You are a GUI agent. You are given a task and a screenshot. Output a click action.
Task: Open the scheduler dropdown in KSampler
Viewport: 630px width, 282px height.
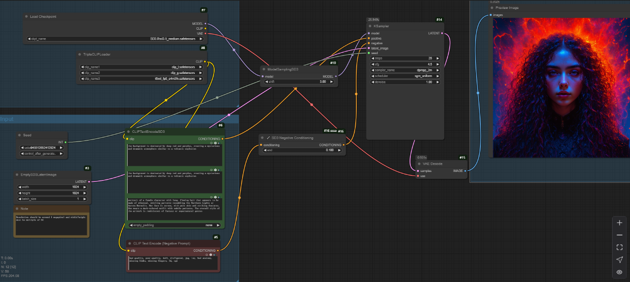(405, 76)
